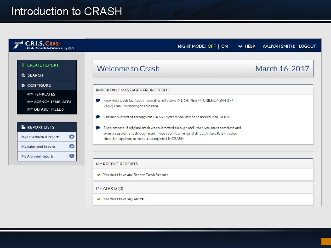331x248 pixels.
Task: Click the plus icon beside Create Report
Action: pyautogui.click(x=23, y=65)
